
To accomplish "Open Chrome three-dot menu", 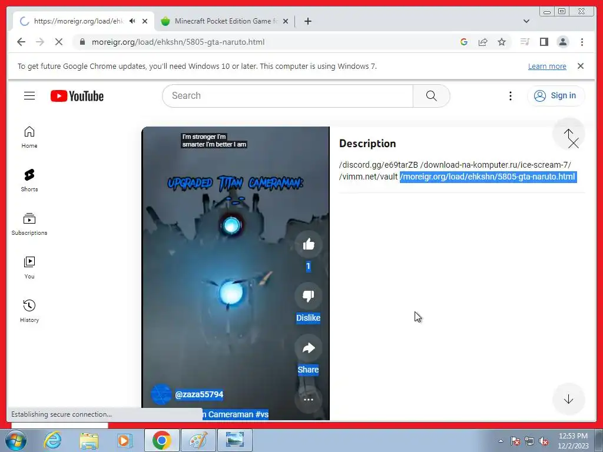I will pos(582,42).
